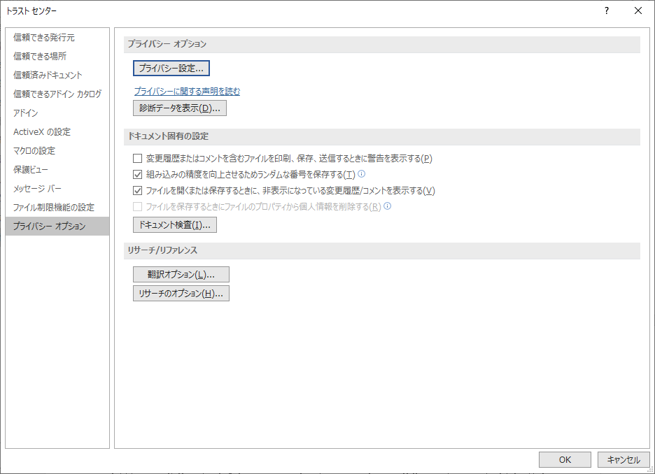Open the プライバシー設定 dialog
Image resolution: width=655 pixels, height=474 pixels.
[x=172, y=68]
